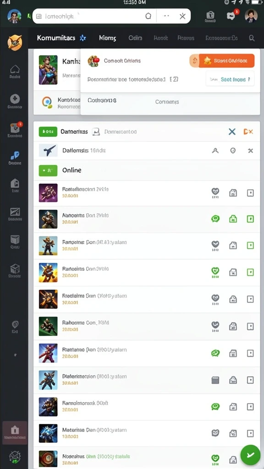Click the X icon in the address bar

[182, 16]
